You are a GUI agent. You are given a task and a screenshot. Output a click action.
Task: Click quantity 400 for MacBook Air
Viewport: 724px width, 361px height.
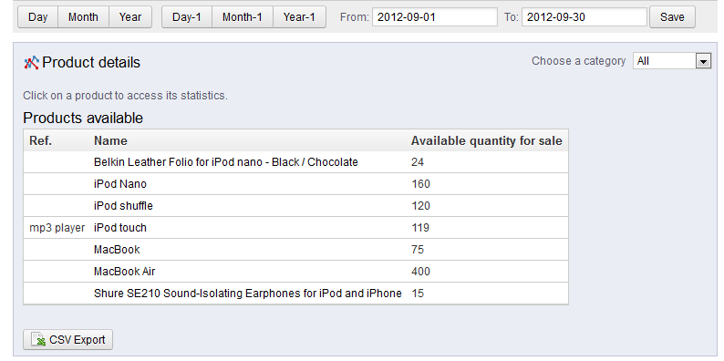(420, 271)
